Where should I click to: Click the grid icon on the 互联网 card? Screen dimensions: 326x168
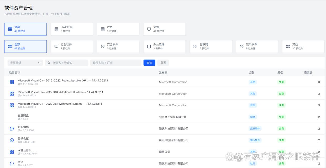[x=195, y=46]
